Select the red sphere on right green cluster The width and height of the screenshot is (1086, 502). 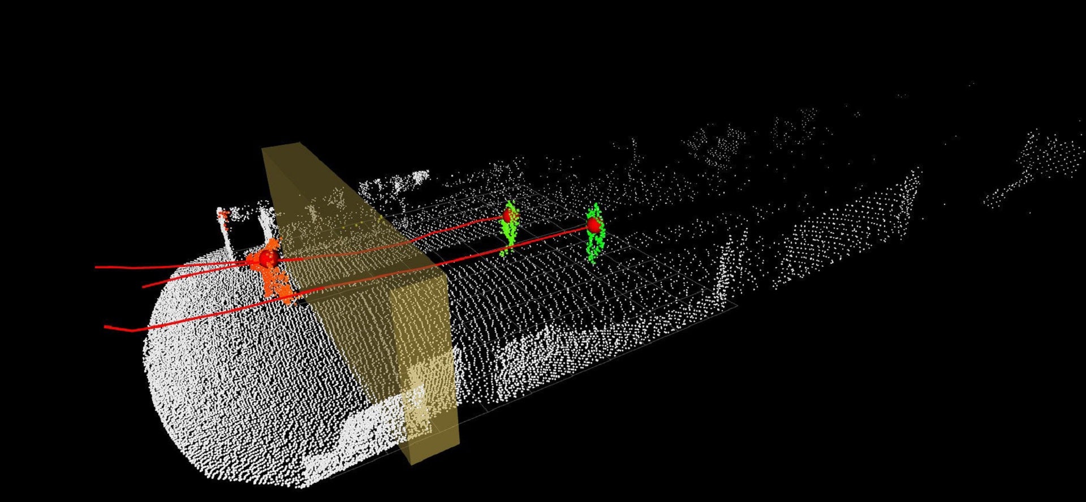coord(593,225)
